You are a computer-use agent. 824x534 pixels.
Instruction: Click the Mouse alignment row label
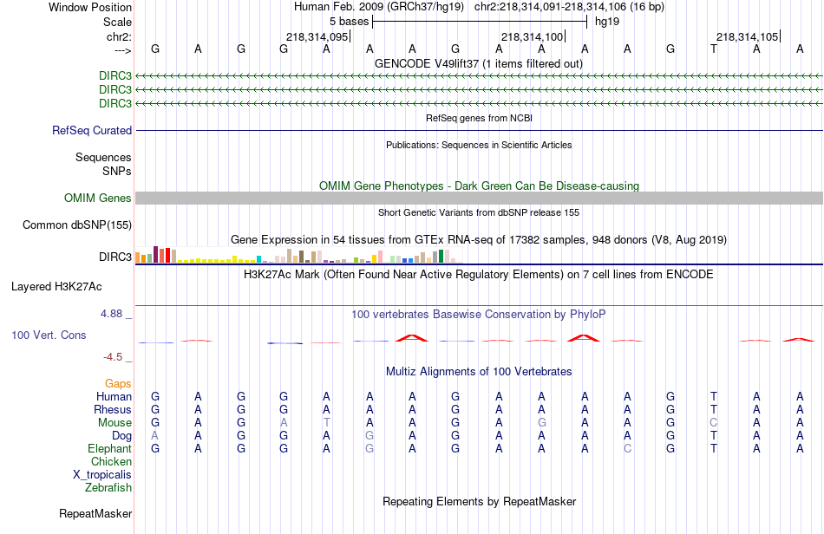pyautogui.click(x=114, y=423)
